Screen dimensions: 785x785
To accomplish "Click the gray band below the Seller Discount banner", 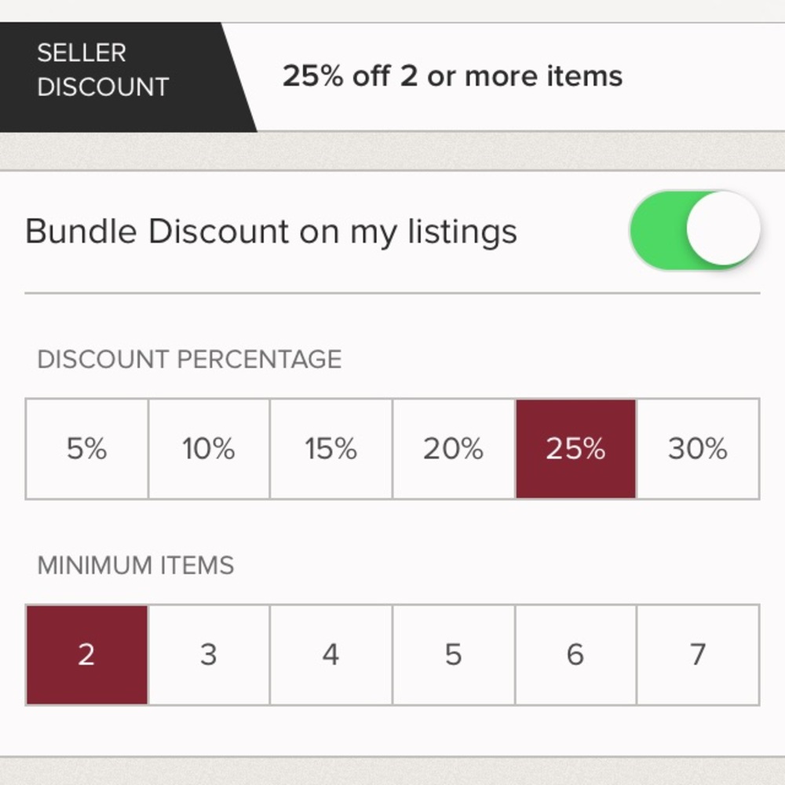I will click(392, 151).
